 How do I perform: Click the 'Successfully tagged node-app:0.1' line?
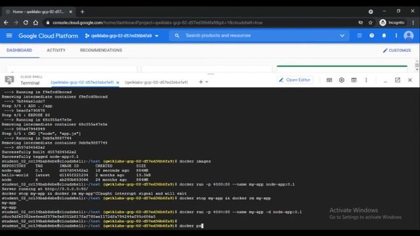click(40, 157)
